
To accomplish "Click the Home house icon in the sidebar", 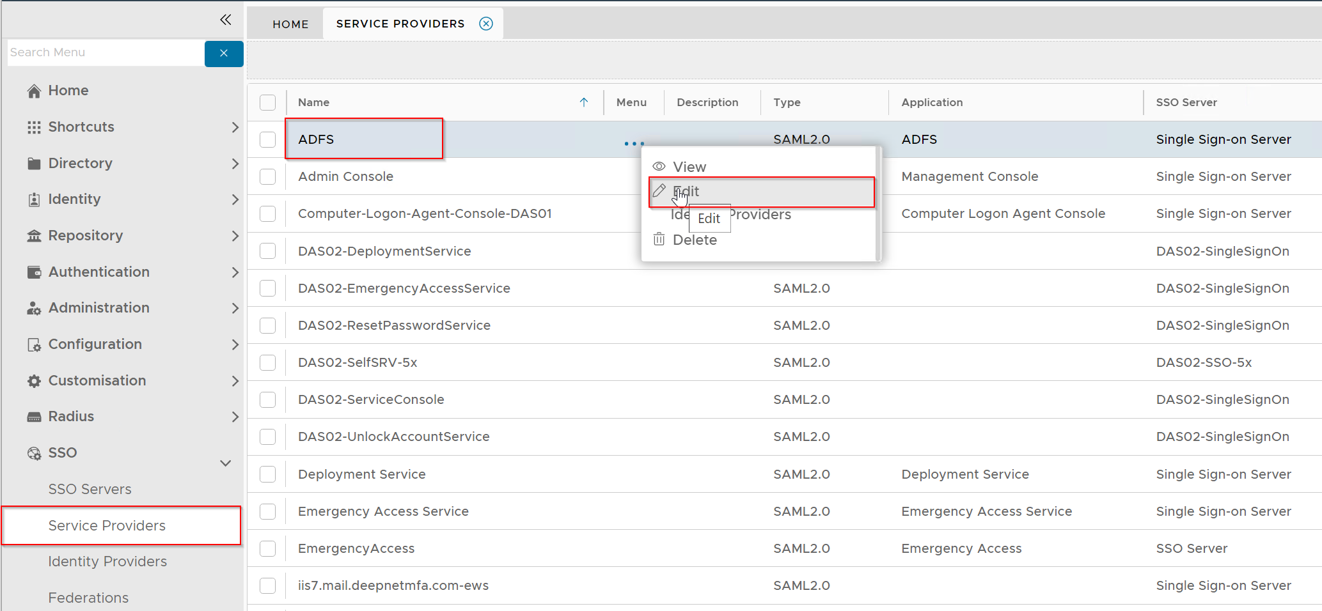I will 34,91.
